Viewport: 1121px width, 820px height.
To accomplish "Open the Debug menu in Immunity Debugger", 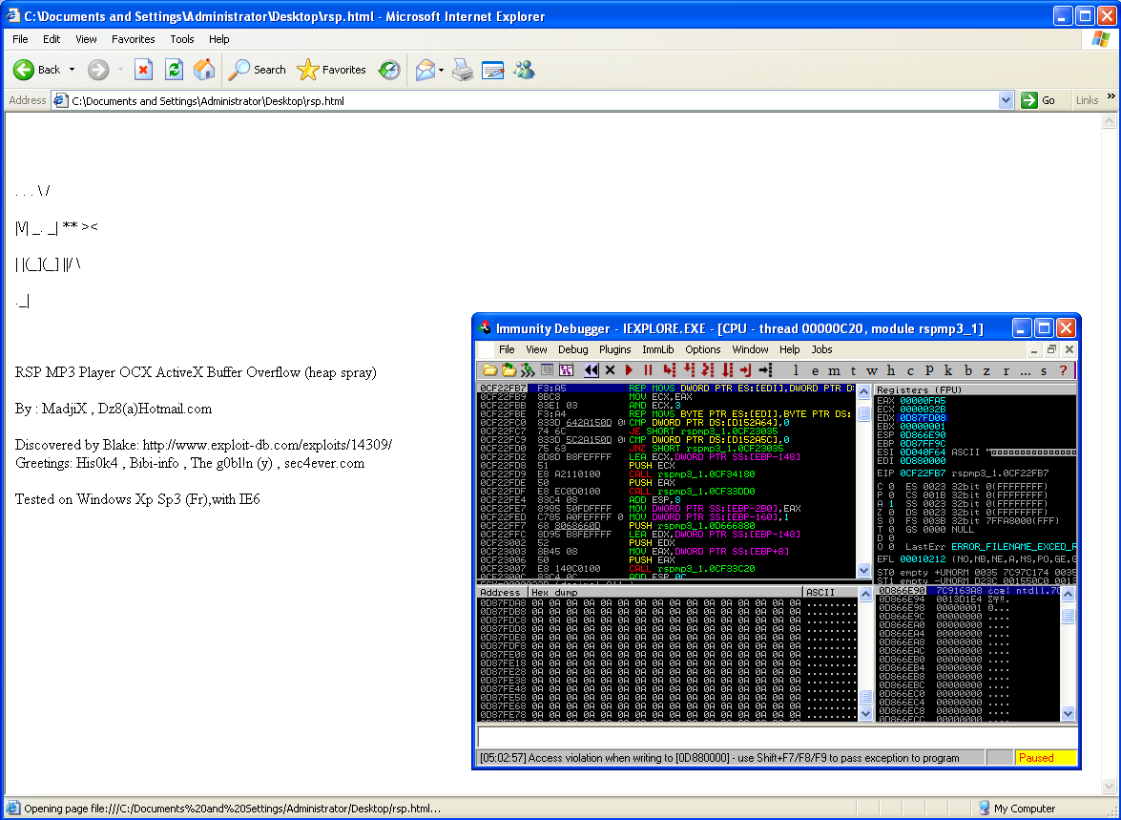I will [572, 349].
